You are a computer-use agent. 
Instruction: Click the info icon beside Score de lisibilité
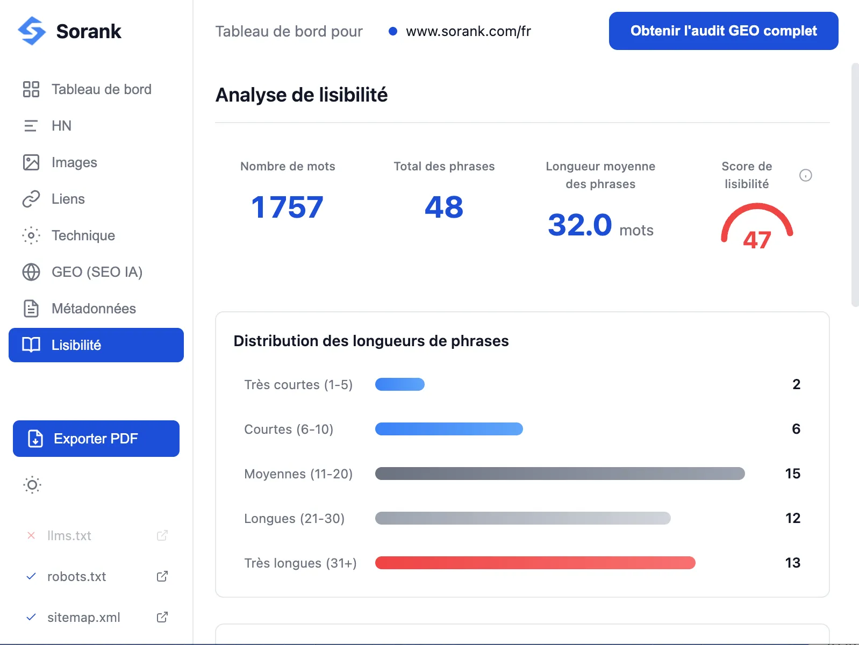806,175
